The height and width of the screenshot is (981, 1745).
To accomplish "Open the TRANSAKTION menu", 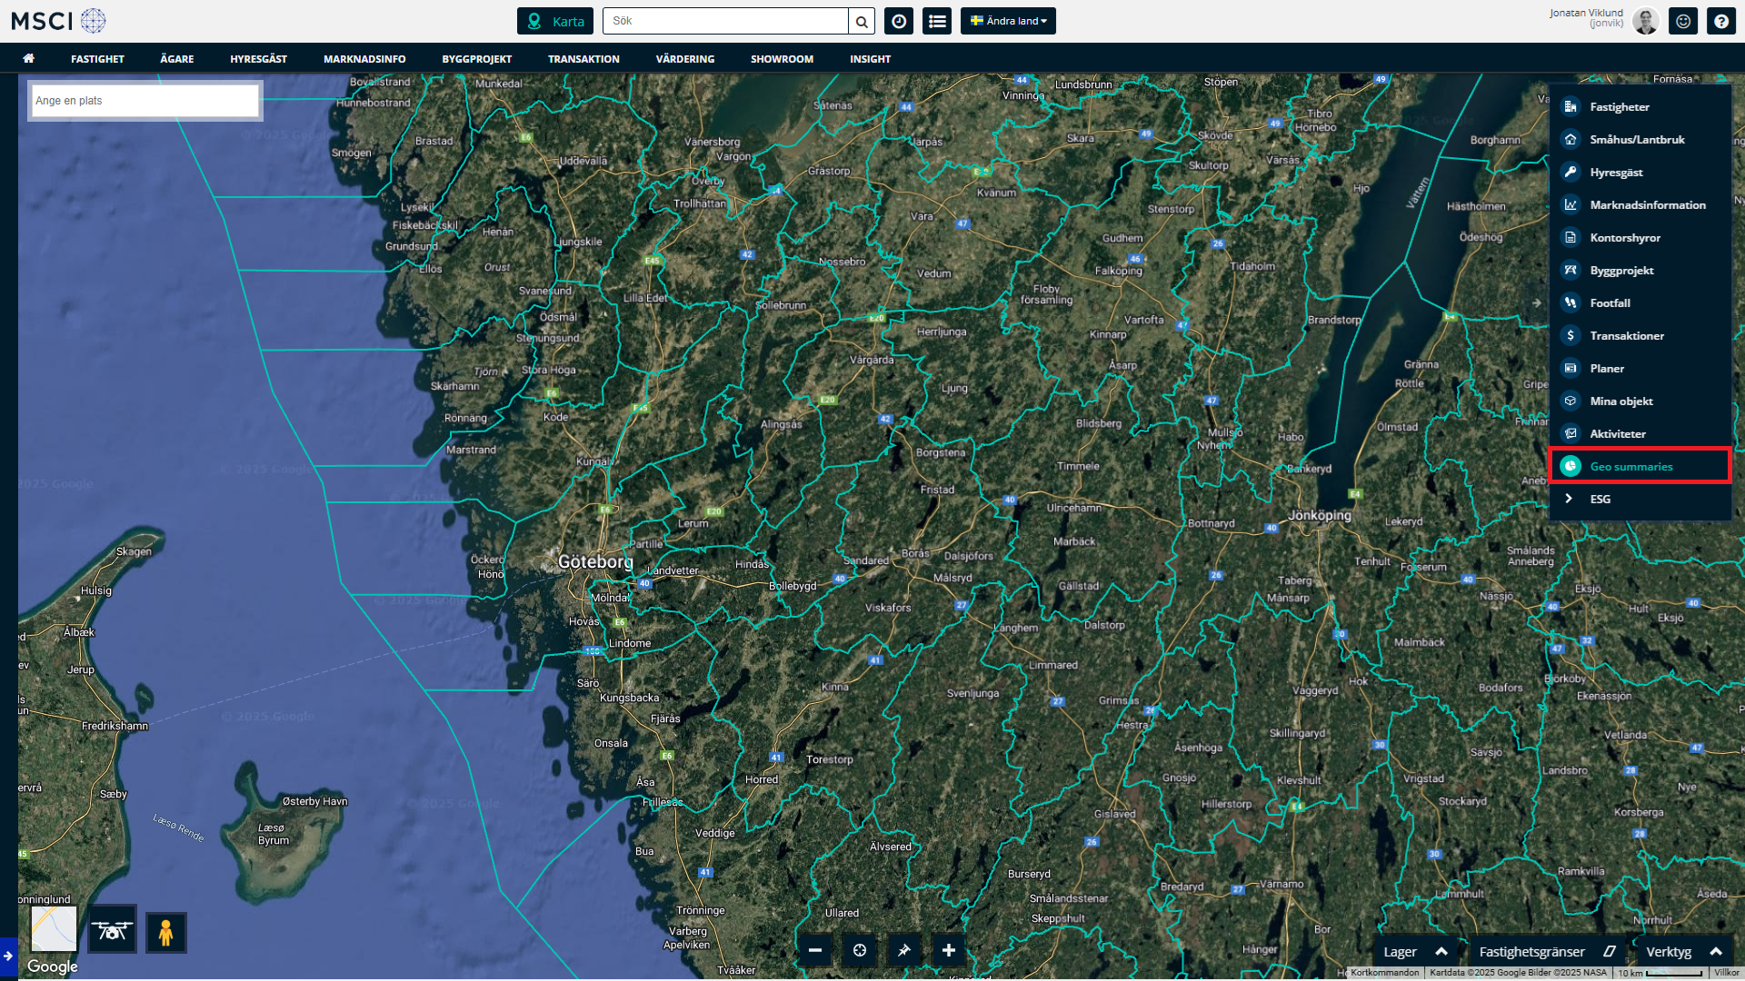I will [x=583, y=58].
